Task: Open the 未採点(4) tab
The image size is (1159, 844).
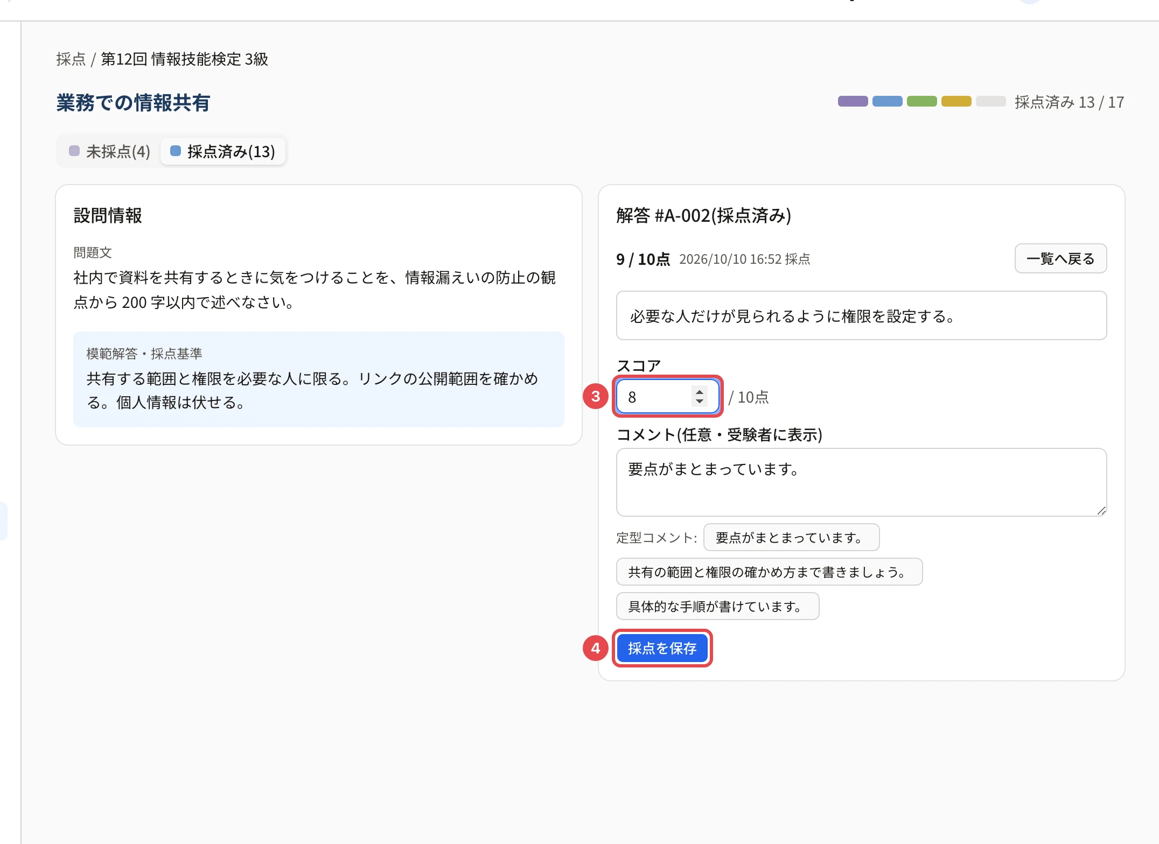Action: click(x=110, y=151)
